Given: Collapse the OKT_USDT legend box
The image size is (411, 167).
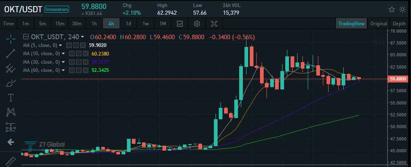Looking at the screenshot, I should click(26, 37).
